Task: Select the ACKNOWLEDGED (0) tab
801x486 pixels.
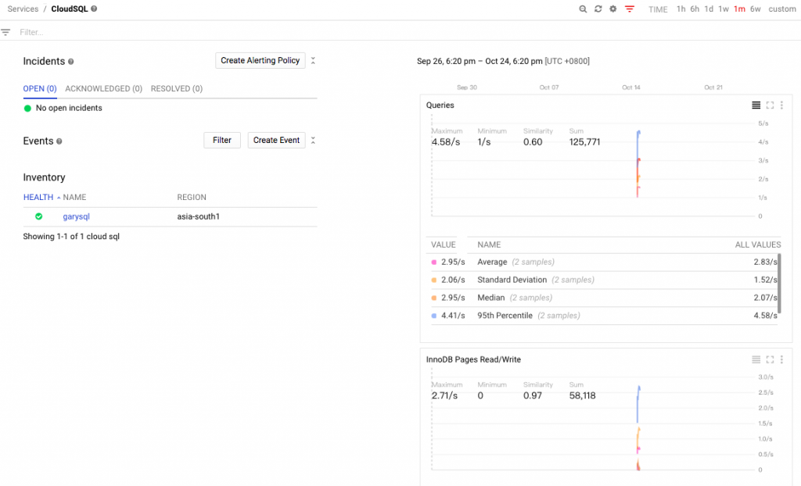Action: [x=104, y=89]
